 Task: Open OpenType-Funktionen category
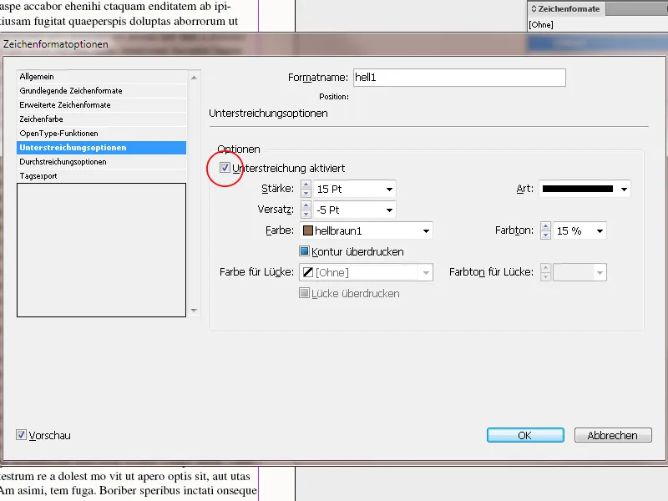pyautogui.click(x=101, y=134)
